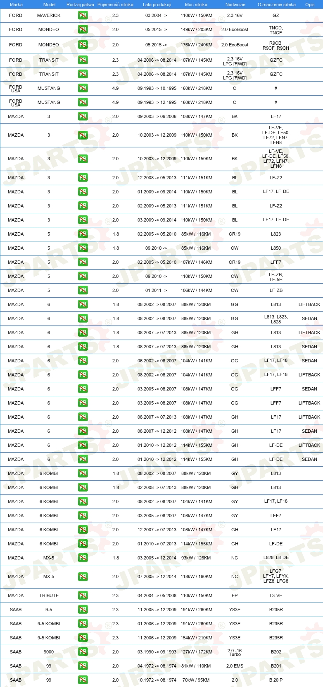Select fuel icon for MUSTANG 09.1993 -> 10.1995
Image resolution: width=323 pixels, height=687 pixels.
point(83,88)
